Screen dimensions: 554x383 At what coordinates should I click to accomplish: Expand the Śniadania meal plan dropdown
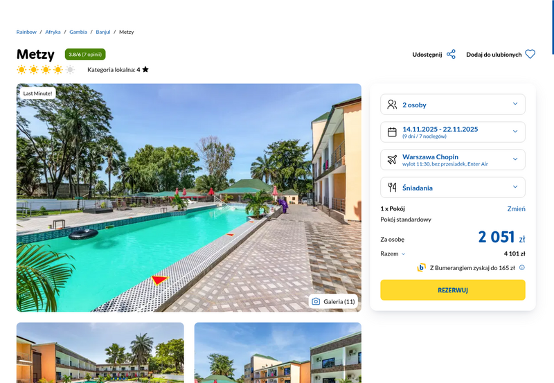tap(453, 187)
